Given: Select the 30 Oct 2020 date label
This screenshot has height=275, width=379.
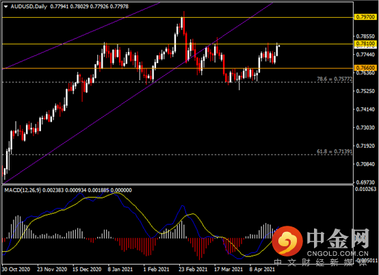Looking at the screenshot, I should (x=16, y=270).
